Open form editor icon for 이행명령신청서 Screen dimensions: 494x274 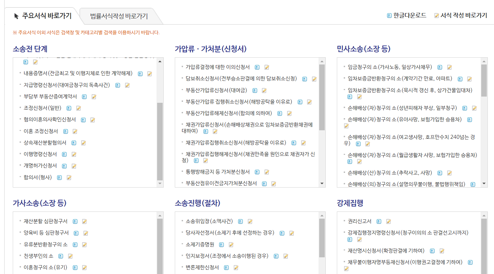pos(74,154)
